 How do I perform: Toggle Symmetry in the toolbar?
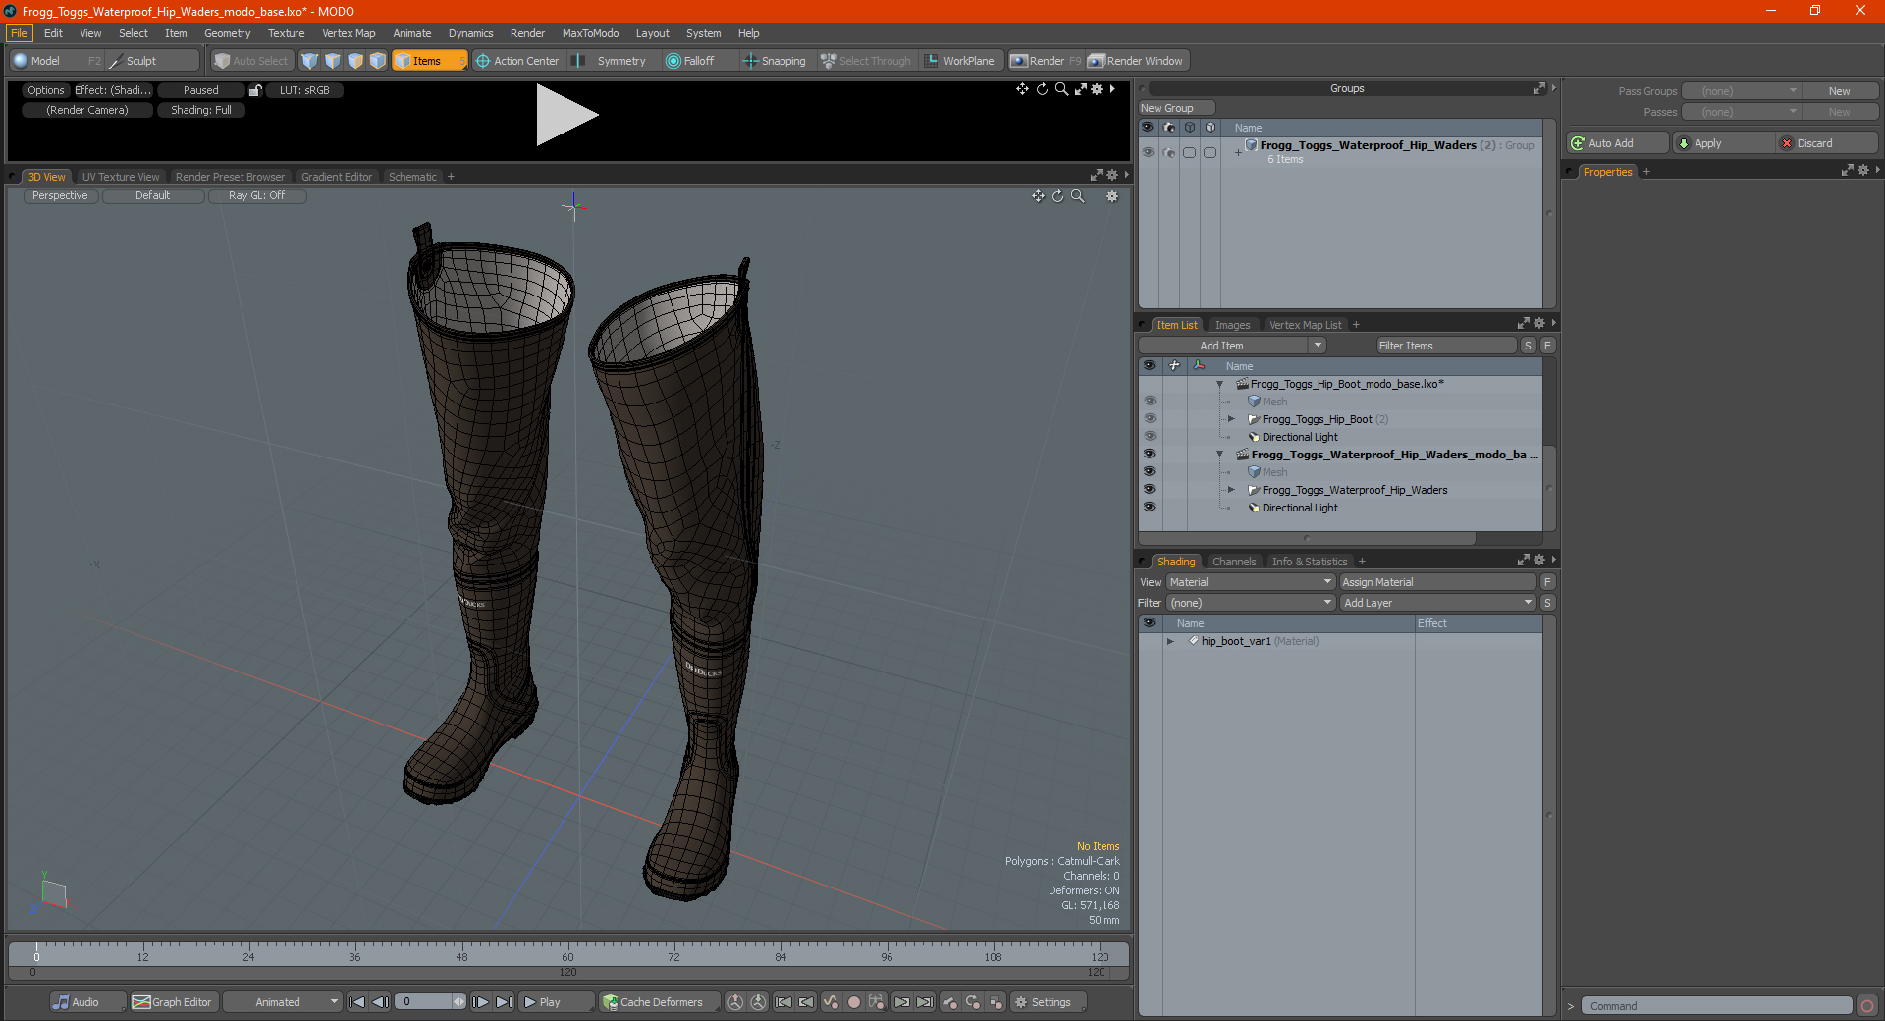click(x=611, y=61)
